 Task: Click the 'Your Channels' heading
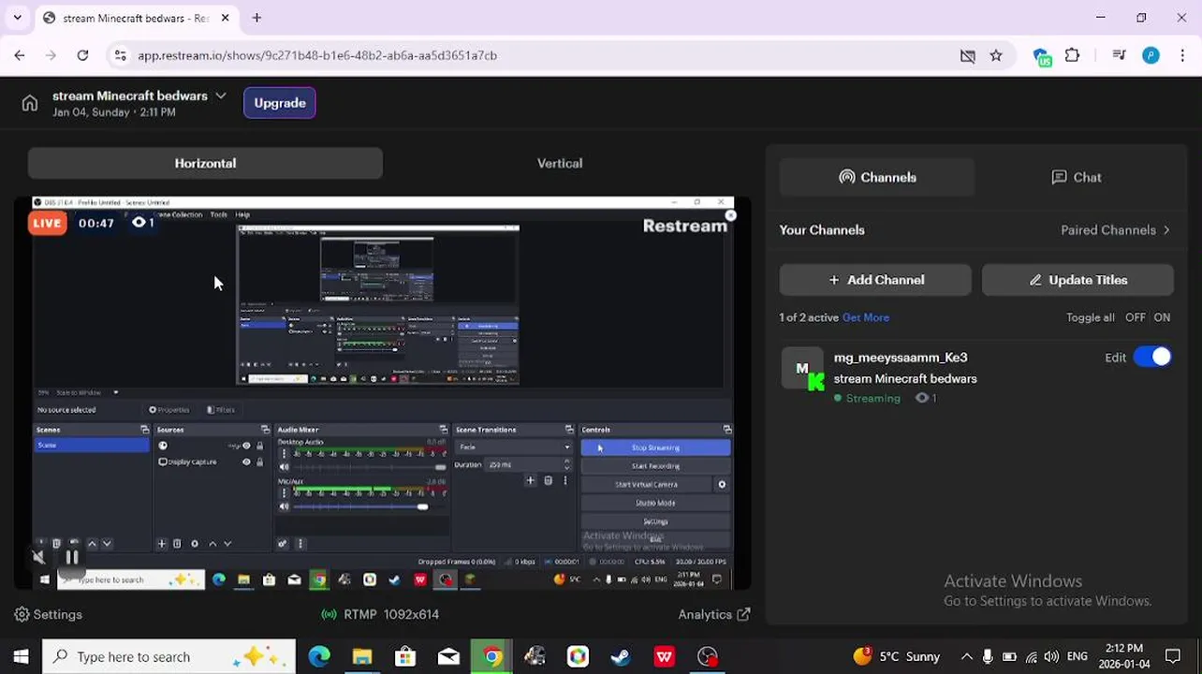[x=822, y=229]
